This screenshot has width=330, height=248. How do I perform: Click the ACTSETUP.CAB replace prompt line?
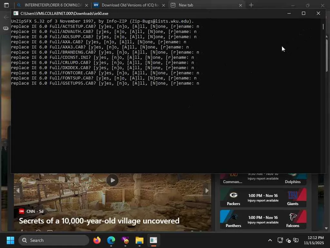(x=105, y=26)
